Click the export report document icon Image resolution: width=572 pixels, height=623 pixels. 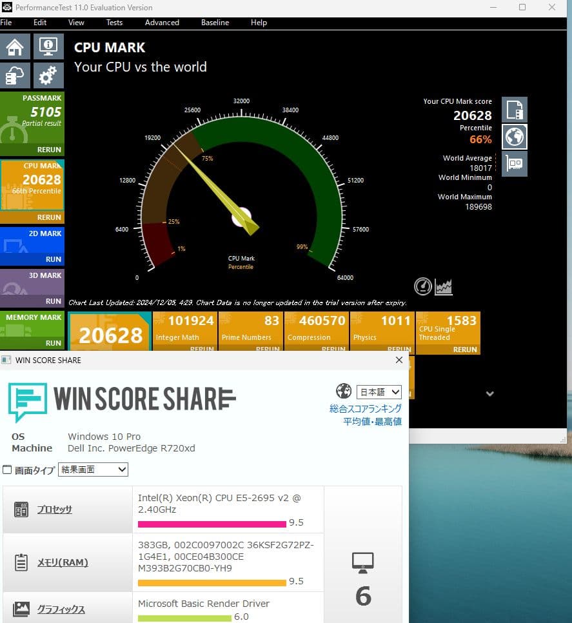click(514, 109)
